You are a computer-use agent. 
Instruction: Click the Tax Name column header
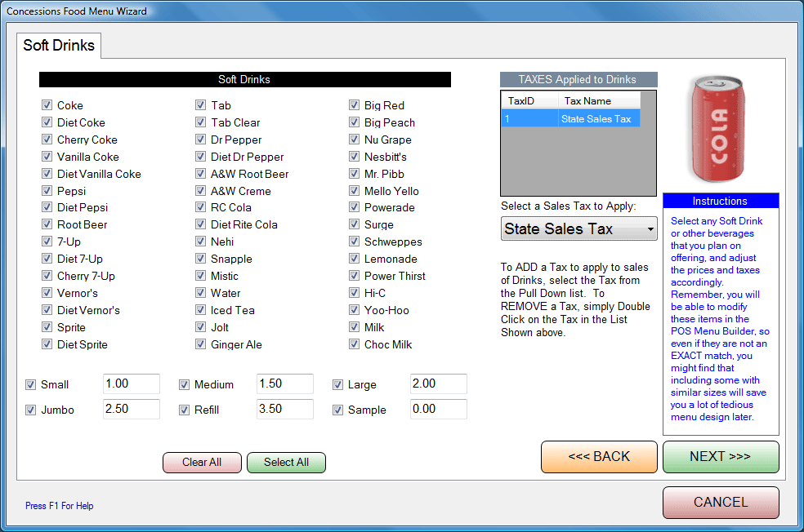[599, 101]
